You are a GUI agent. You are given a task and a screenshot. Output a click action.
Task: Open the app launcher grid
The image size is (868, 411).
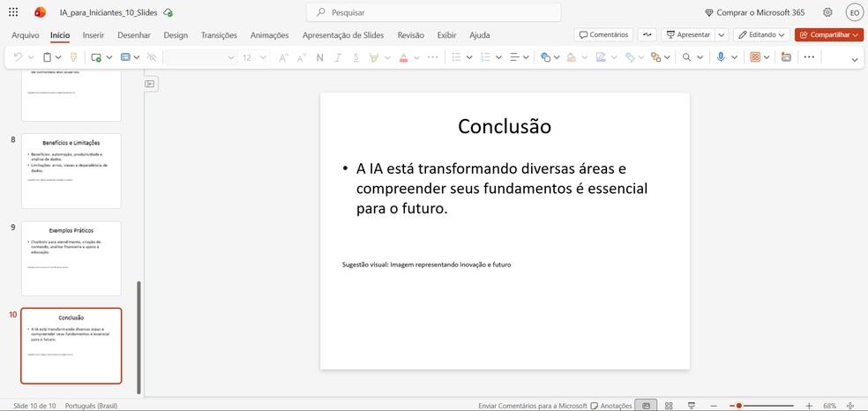[13, 12]
